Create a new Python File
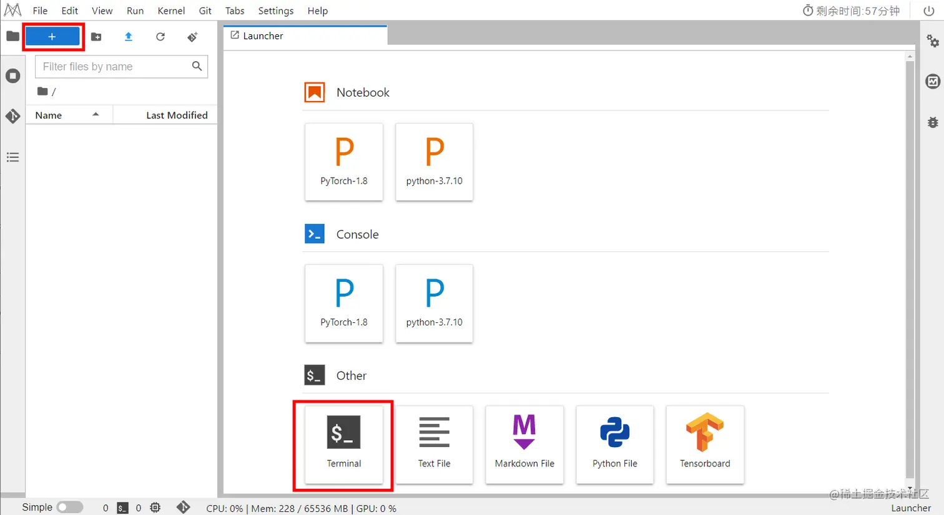This screenshot has width=944, height=515. point(615,445)
